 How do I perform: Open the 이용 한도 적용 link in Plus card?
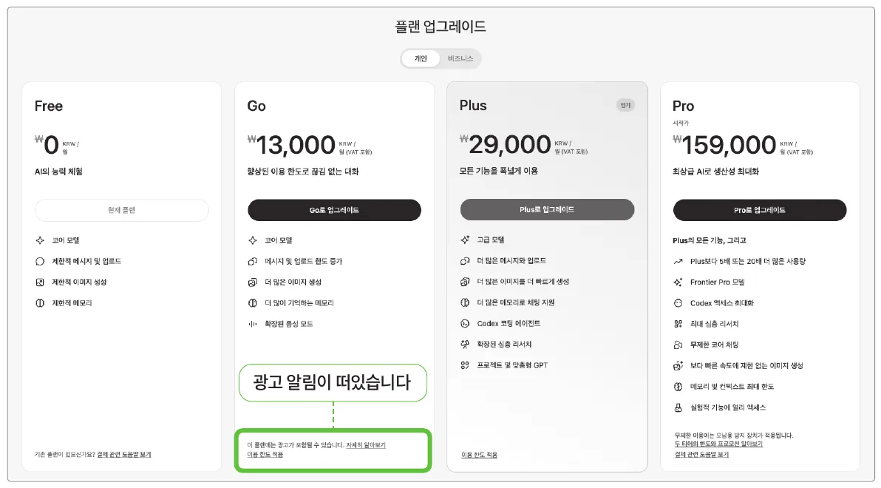point(479,455)
